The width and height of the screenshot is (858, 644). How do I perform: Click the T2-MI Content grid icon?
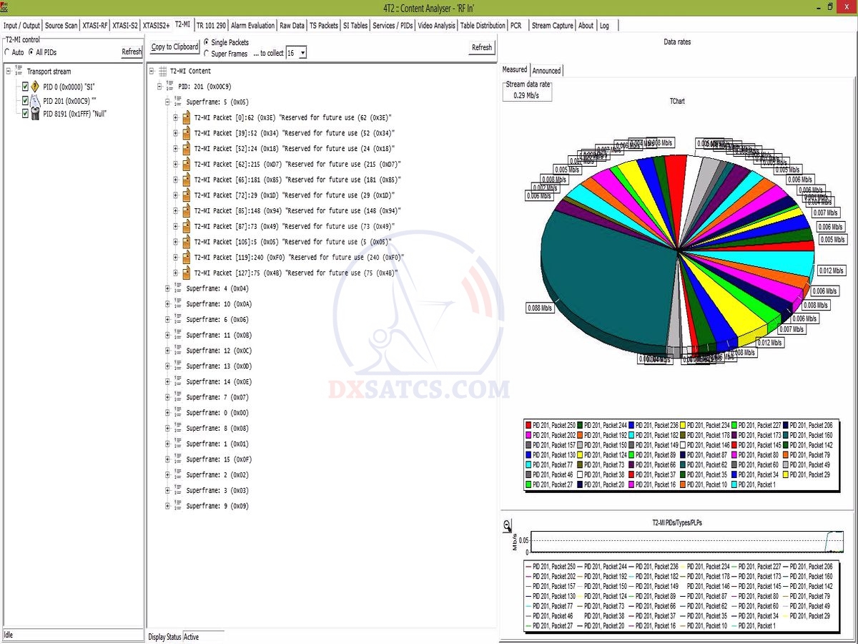(x=162, y=72)
